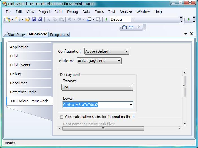This screenshot has width=198, height=148.
Task: Open the Application properties page
Action: click(x=30, y=47)
